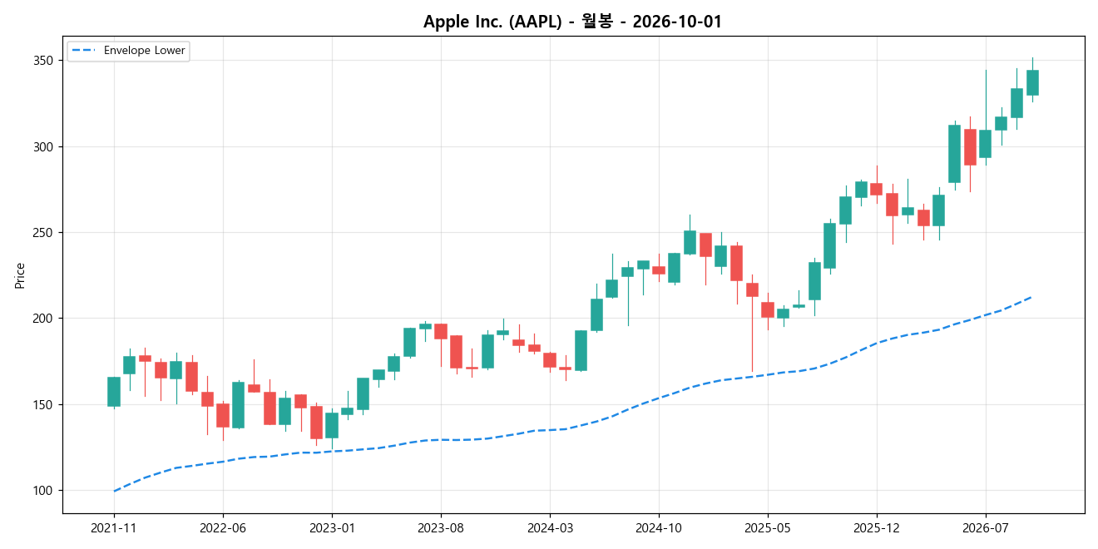1098x549 pixels.
Task: Click the 2022-06 x-axis date label
Action: click(223, 527)
